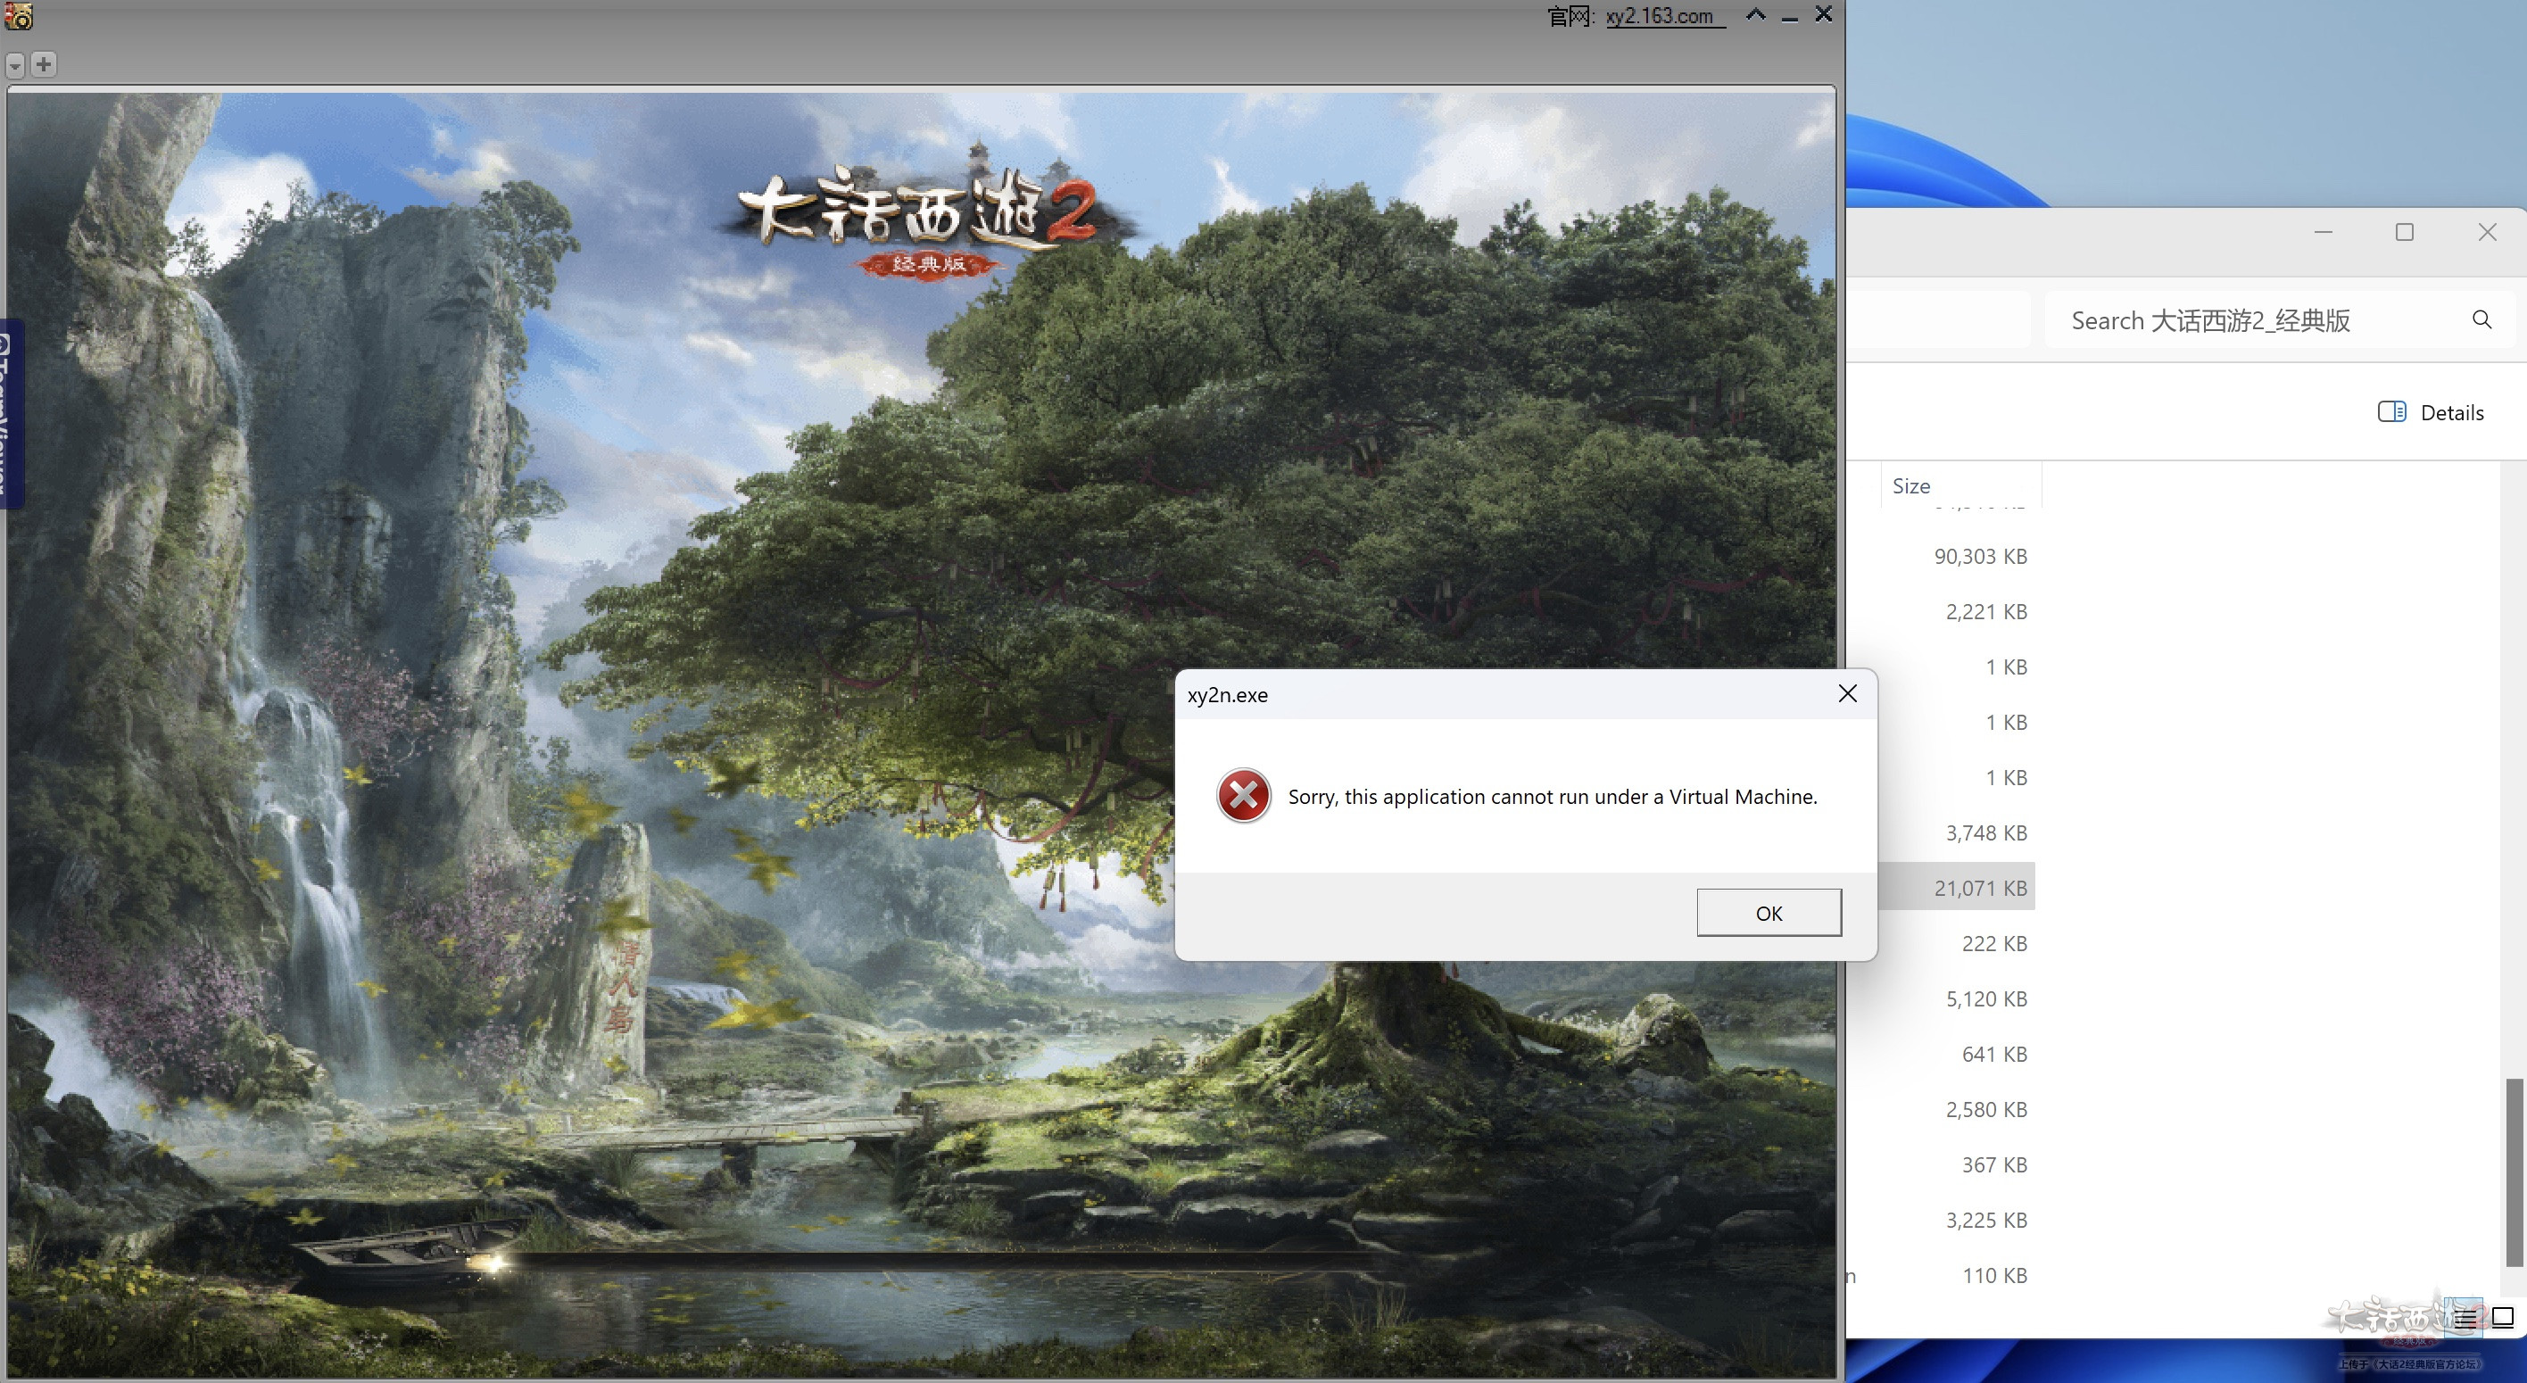The width and height of the screenshot is (2527, 1383).
Task: Switch Explorer to details list view icon
Action: (2465, 1317)
